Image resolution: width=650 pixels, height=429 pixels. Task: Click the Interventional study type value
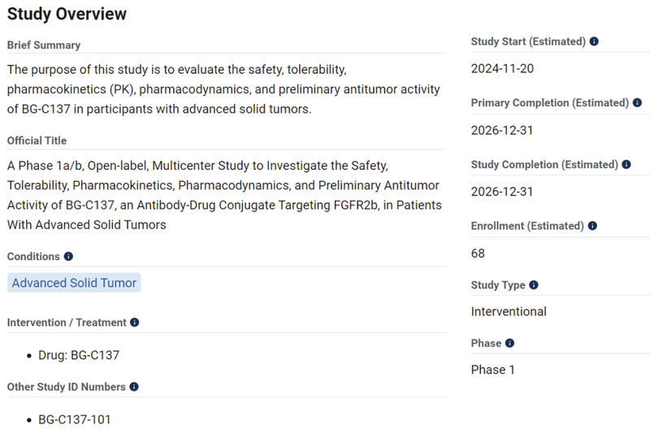tap(509, 311)
